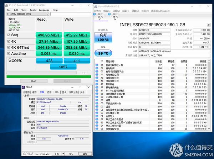Click status dot for attribute B7 SATA row

click(97, 90)
